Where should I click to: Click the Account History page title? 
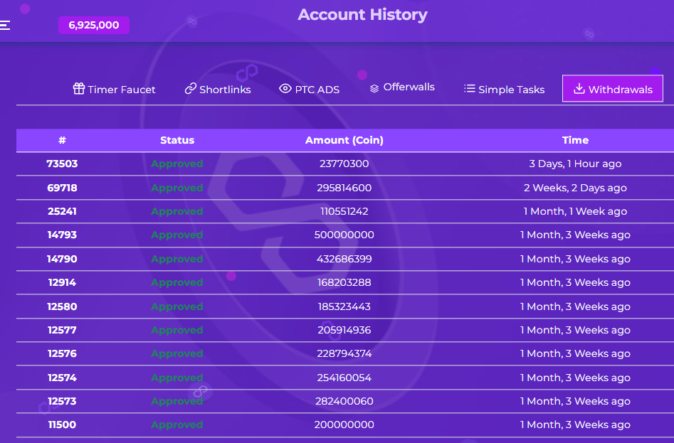pos(362,15)
